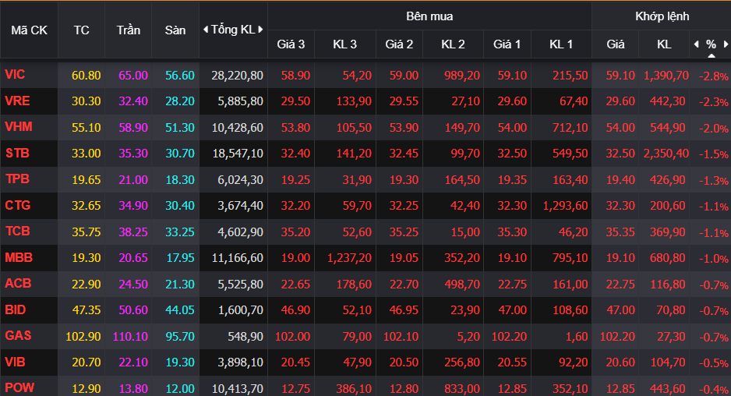731x396 pixels.
Task: Select the Sàn column header
Action: 175,30
